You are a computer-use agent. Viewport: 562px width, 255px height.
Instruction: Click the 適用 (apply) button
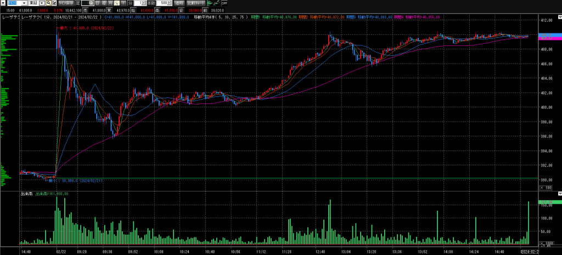point(179,3)
